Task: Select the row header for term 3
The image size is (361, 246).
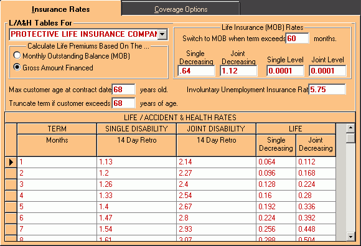Action: tap(11, 185)
